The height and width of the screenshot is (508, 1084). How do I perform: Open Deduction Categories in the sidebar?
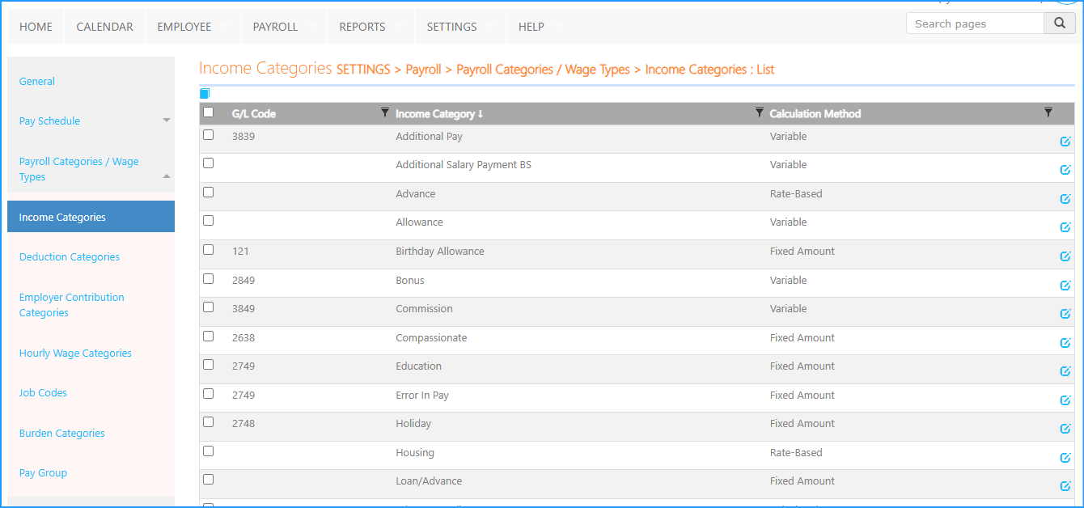[x=70, y=257]
